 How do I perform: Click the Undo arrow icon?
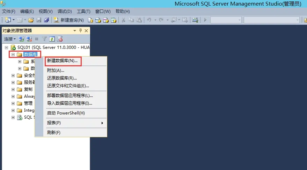click(x=149, y=20)
